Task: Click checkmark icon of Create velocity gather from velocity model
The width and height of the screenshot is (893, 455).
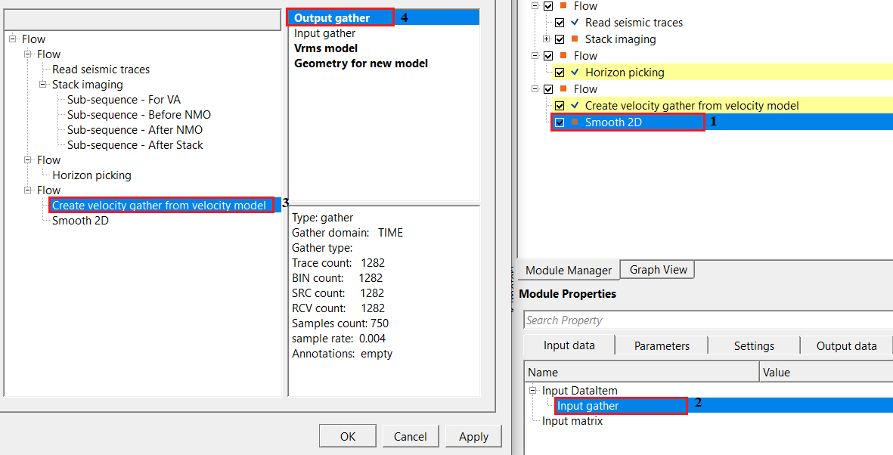Action: coord(575,105)
